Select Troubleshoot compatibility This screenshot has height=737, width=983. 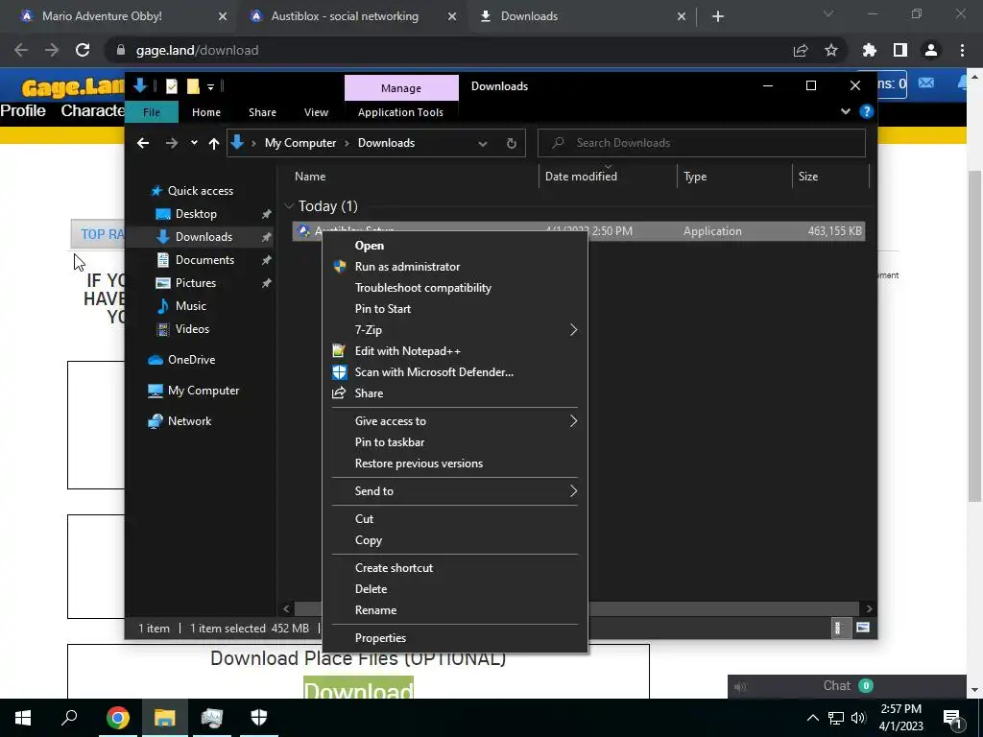pos(454,288)
